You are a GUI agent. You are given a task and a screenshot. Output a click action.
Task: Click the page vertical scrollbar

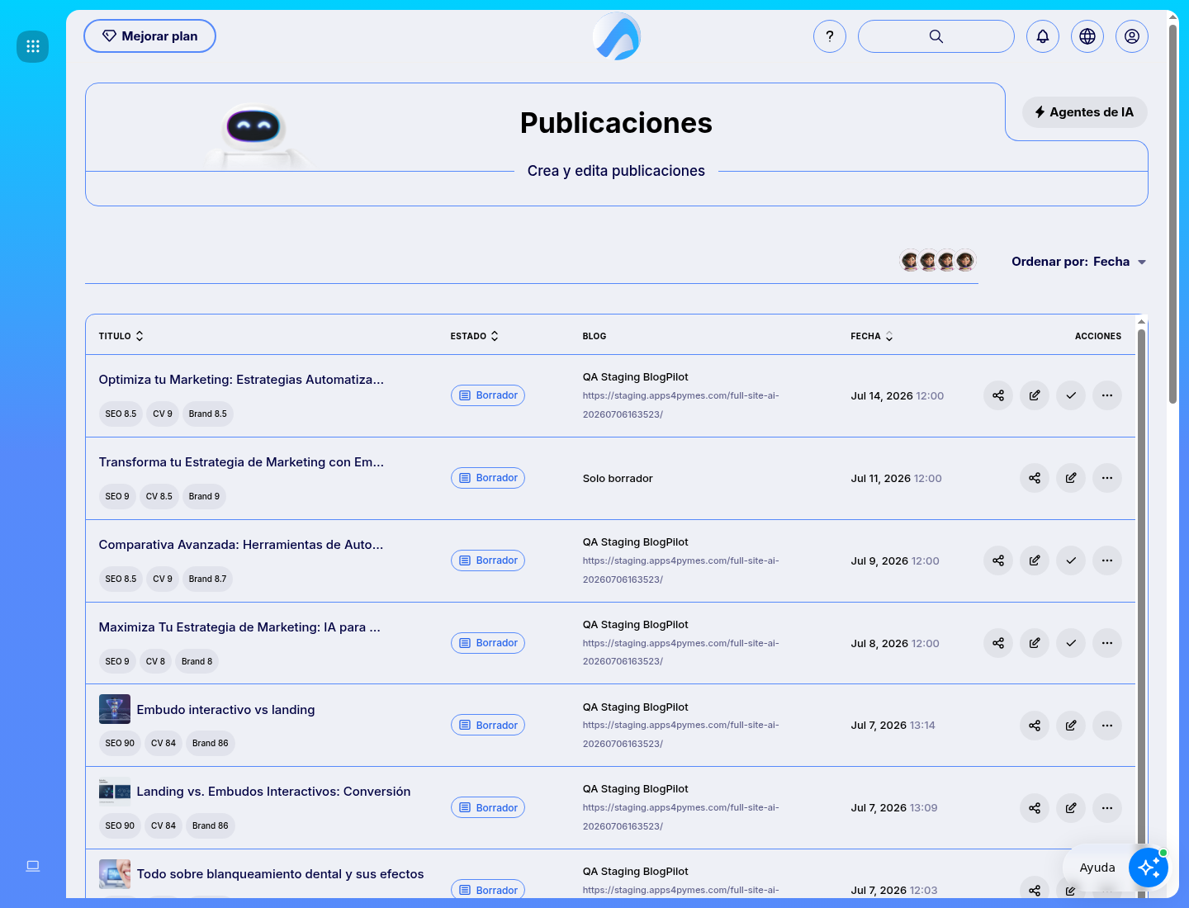tap(1172, 215)
